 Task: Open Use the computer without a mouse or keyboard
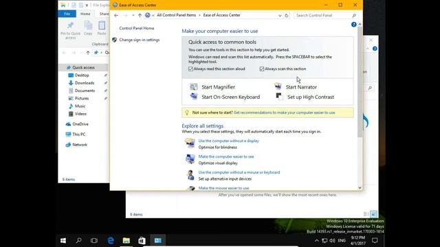(x=239, y=172)
